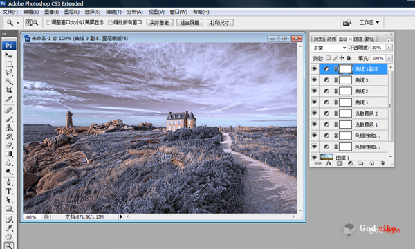Click the 适合屏幕 button

[190, 23]
